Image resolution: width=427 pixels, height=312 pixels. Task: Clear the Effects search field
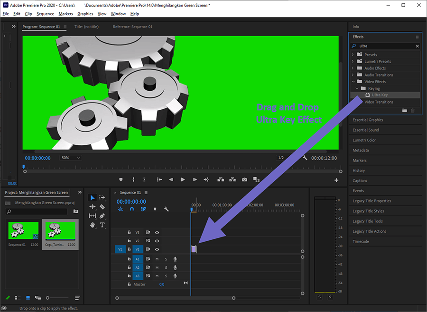pos(417,46)
